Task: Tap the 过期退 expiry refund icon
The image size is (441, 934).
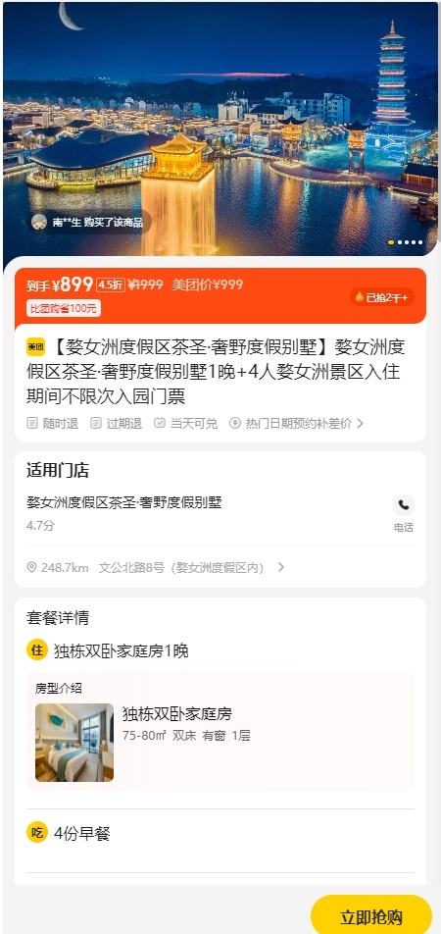Action: point(96,423)
